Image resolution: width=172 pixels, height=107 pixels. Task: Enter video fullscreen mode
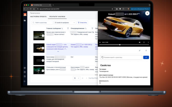tap(144, 42)
